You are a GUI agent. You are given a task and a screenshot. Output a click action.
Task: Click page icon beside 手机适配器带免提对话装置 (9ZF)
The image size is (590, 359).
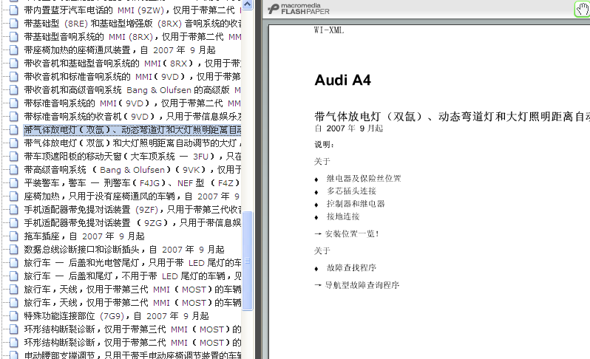point(13,209)
